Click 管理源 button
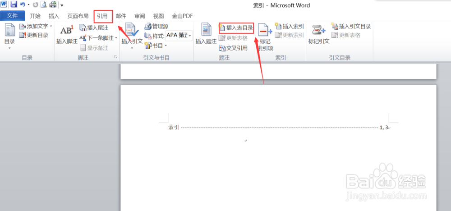451x211 pixels. (156, 27)
